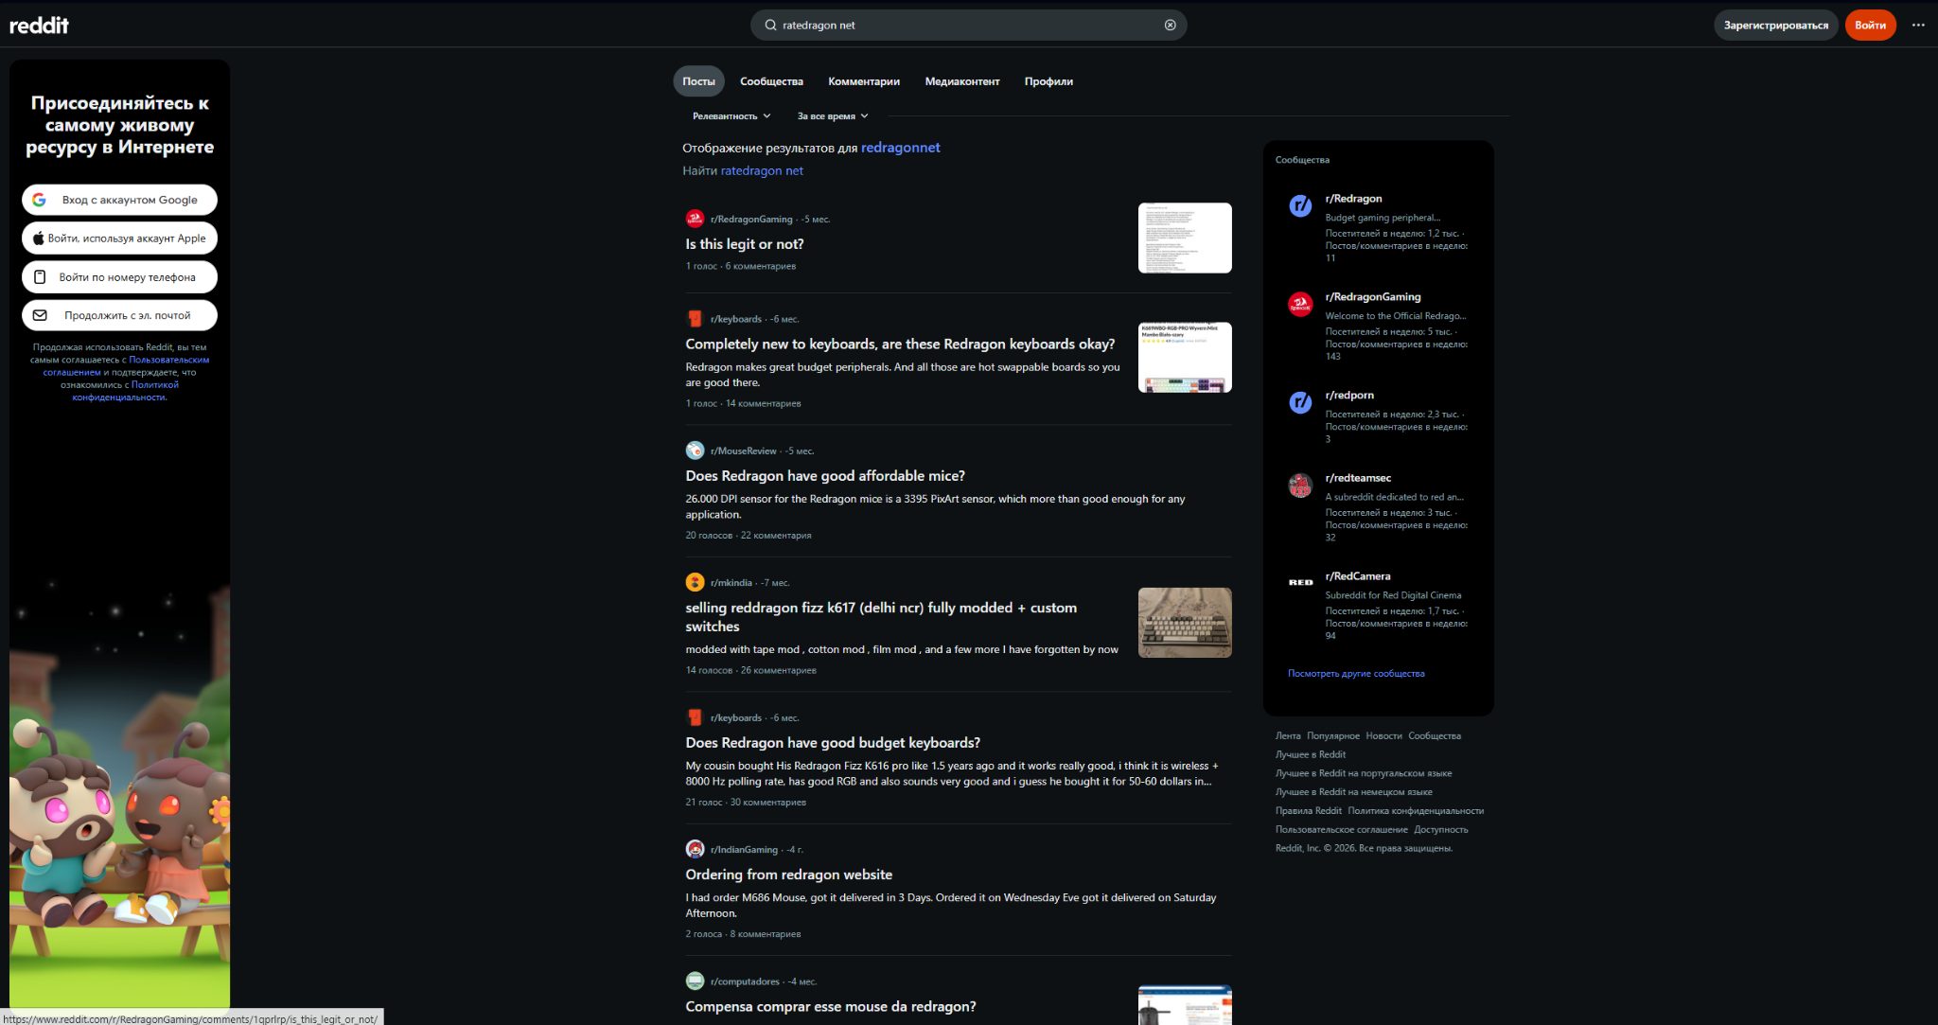Click the r/RedCamera RED logo icon

pos(1300,582)
